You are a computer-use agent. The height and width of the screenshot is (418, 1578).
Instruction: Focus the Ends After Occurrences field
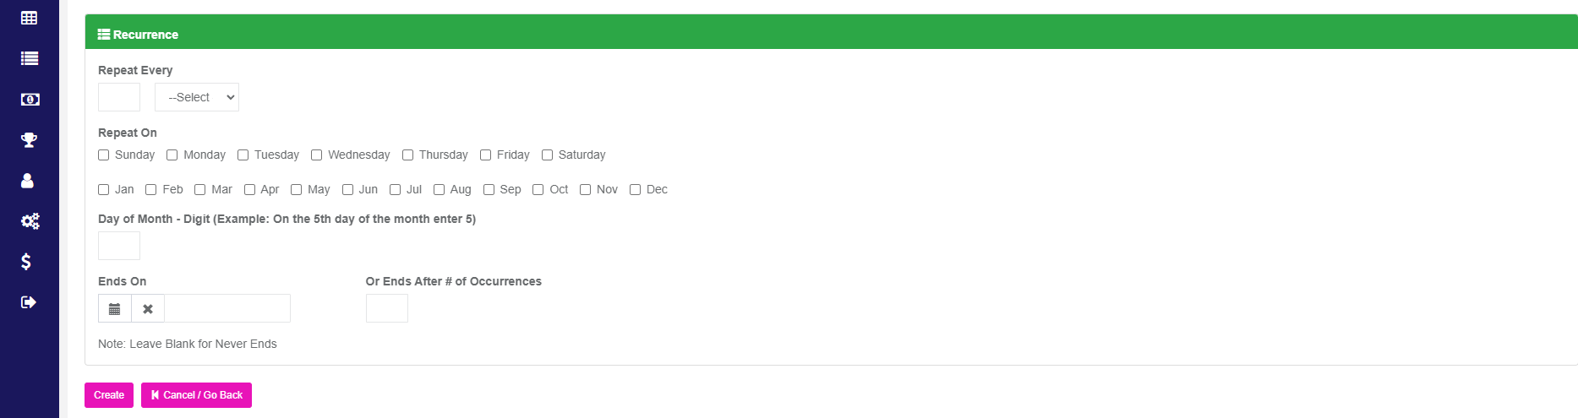(x=387, y=308)
